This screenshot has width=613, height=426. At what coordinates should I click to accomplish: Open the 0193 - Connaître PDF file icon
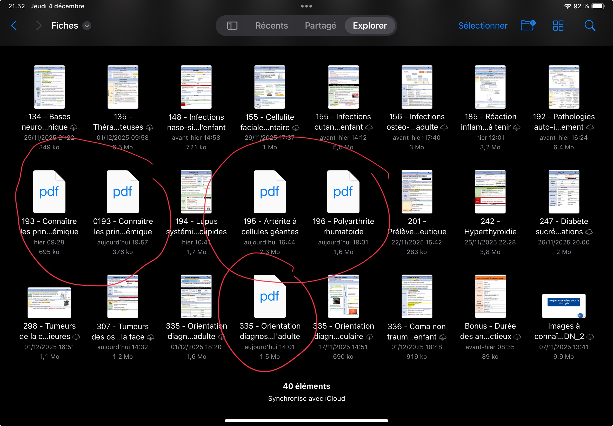pyautogui.click(x=123, y=192)
